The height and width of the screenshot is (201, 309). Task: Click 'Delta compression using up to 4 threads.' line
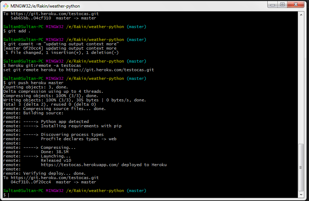click(x=53, y=92)
